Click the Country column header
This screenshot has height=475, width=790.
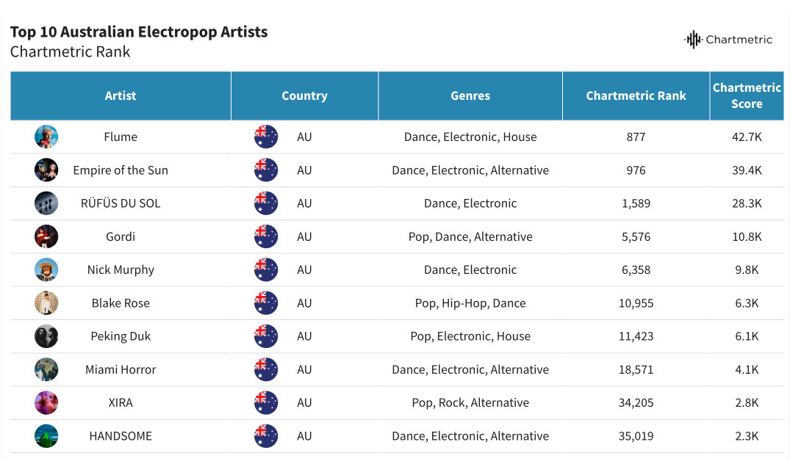click(304, 95)
